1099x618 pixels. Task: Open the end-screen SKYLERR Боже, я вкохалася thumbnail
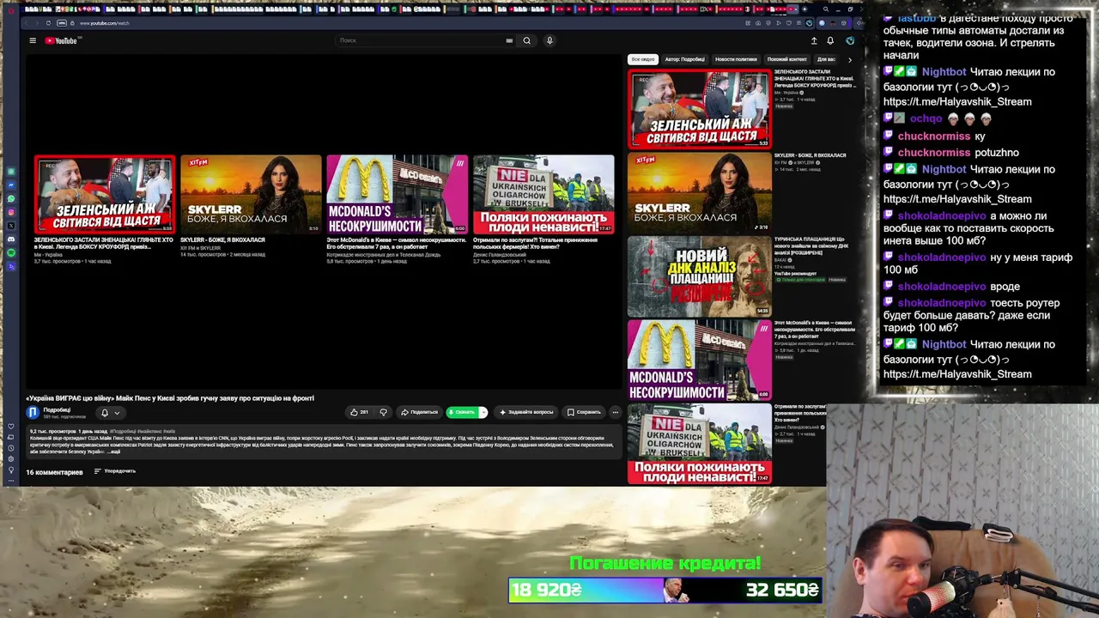click(251, 194)
